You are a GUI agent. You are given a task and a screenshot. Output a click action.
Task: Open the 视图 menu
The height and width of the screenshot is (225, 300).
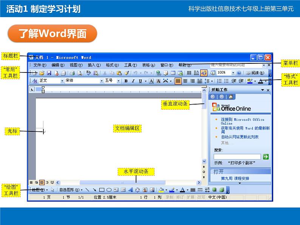tap(76, 65)
